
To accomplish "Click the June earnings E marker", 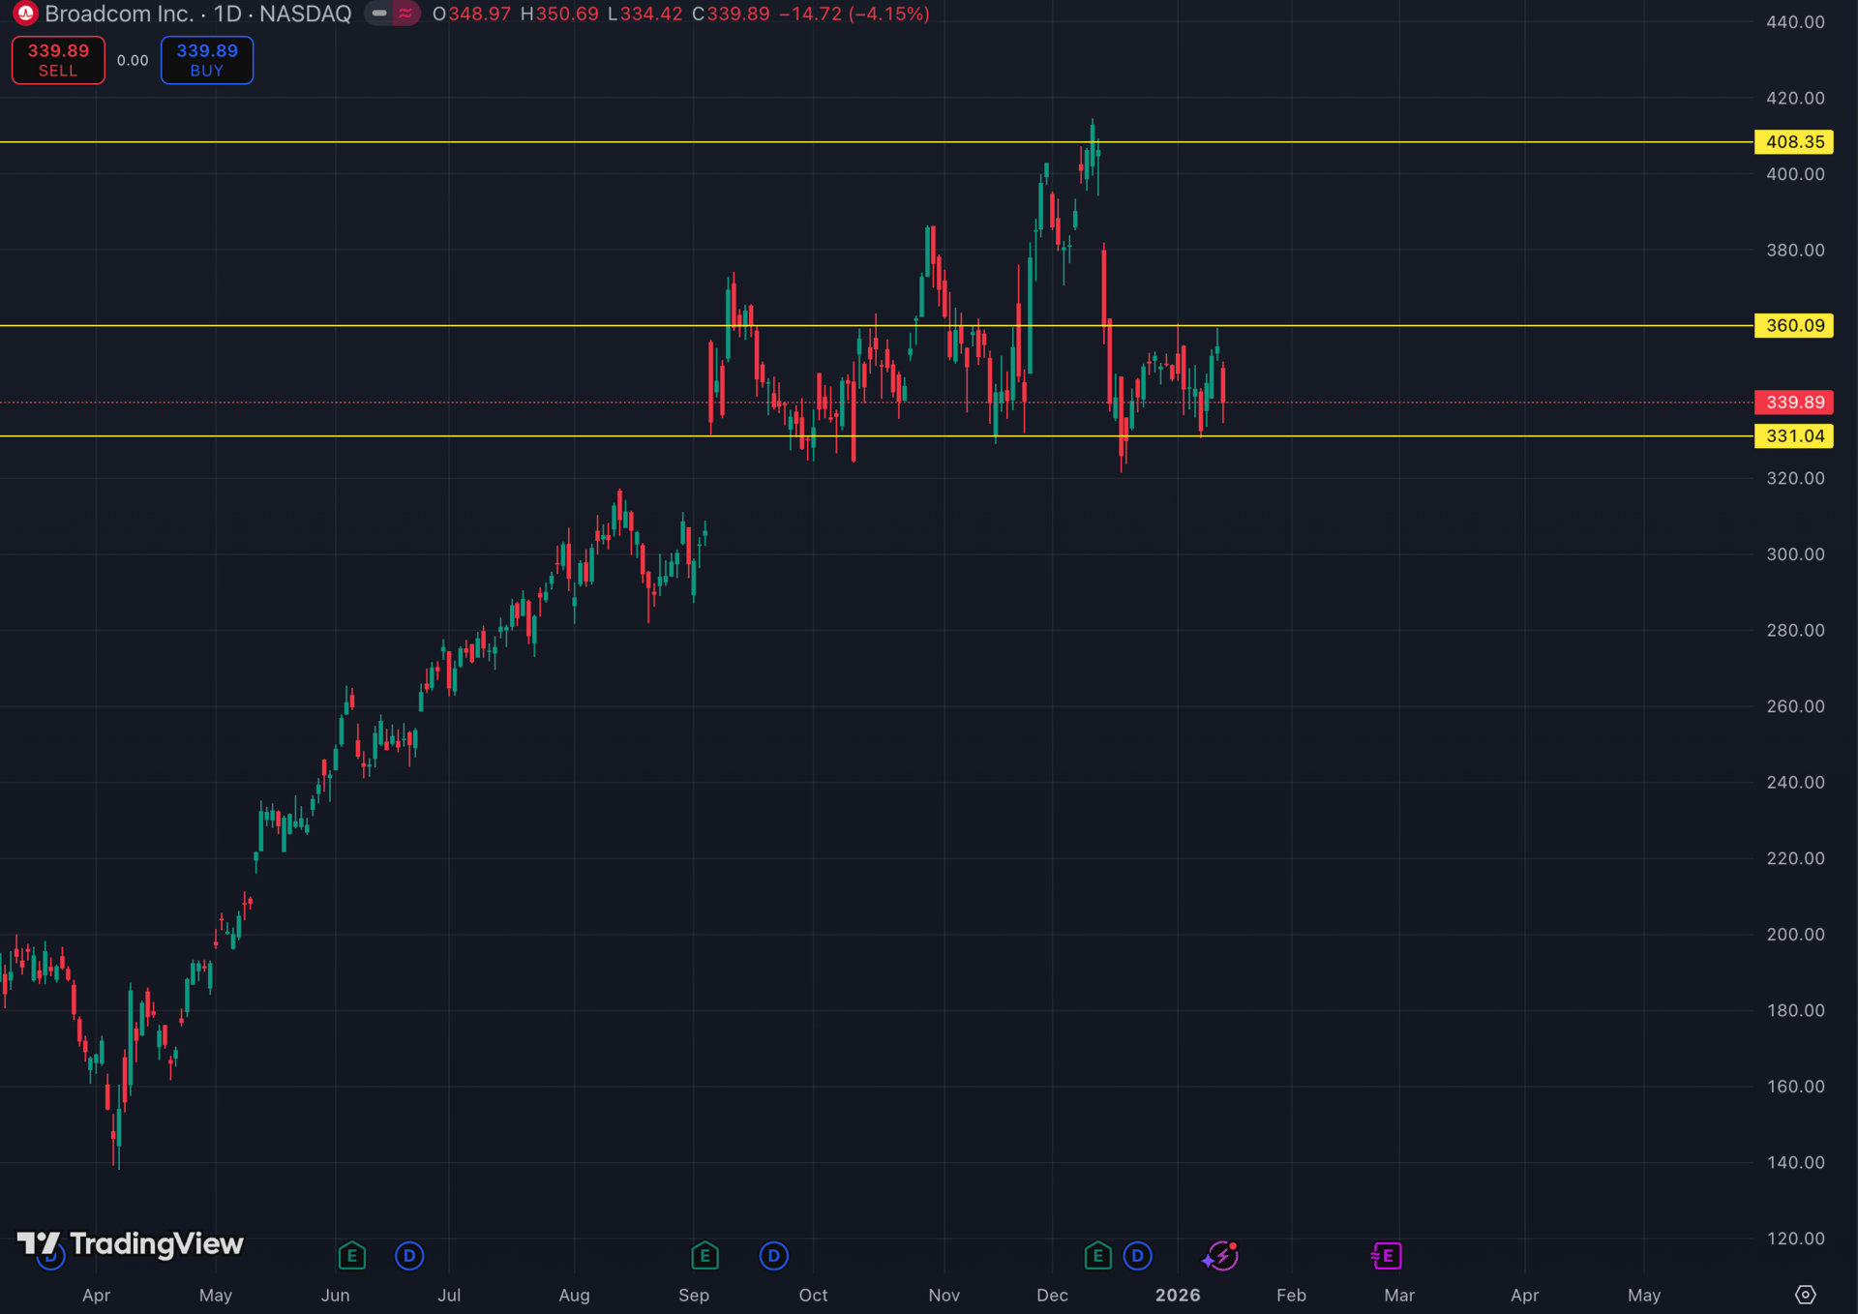I will [x=351, y=1256].
